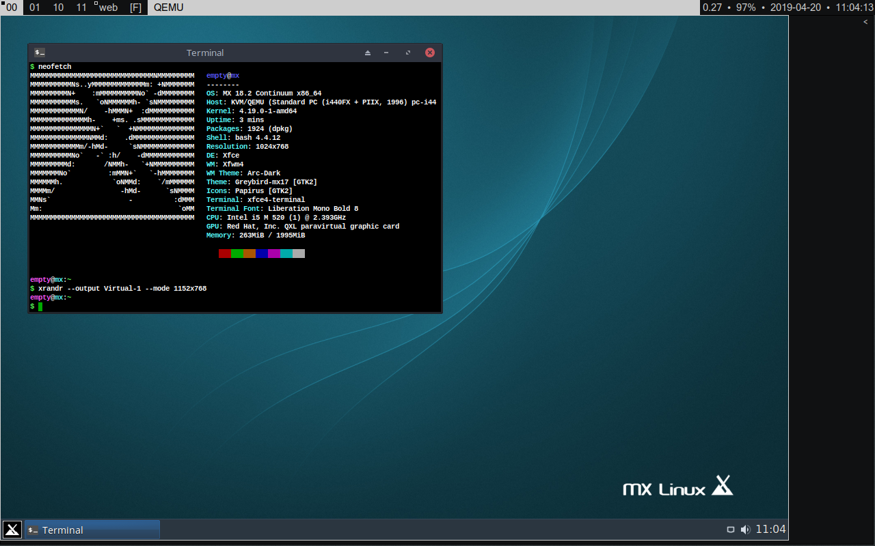
Task: Click the 'Shell: bash 4.4.12' line
Action: (x=243, y=138)
